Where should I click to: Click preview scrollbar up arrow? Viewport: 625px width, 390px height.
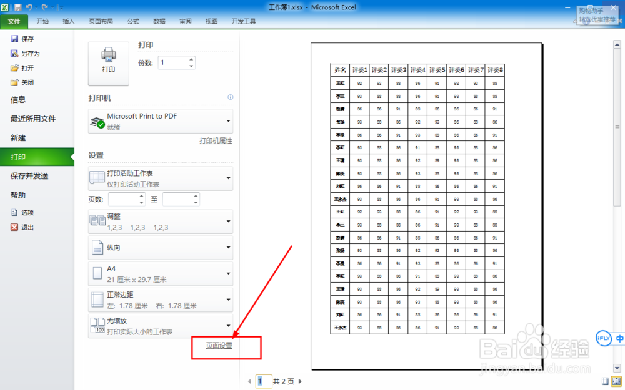pos(617,44)
